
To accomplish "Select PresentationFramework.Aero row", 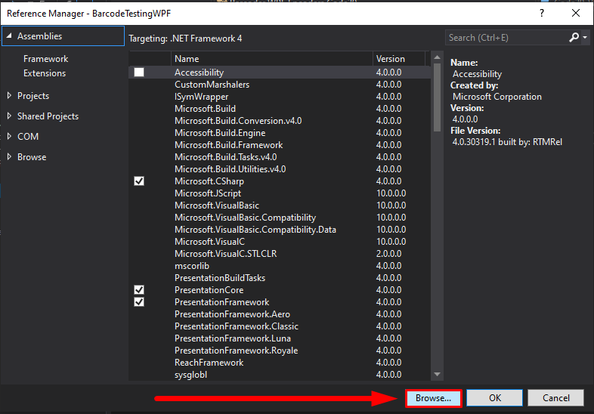I will click(x=280, y=314).
